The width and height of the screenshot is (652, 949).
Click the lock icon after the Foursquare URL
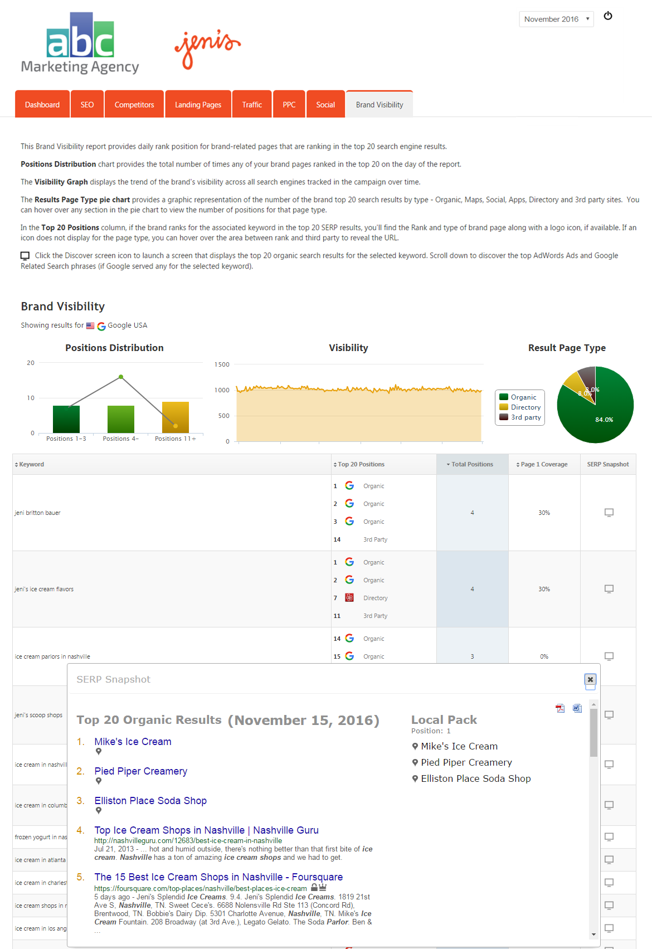(x=314, y=888)
